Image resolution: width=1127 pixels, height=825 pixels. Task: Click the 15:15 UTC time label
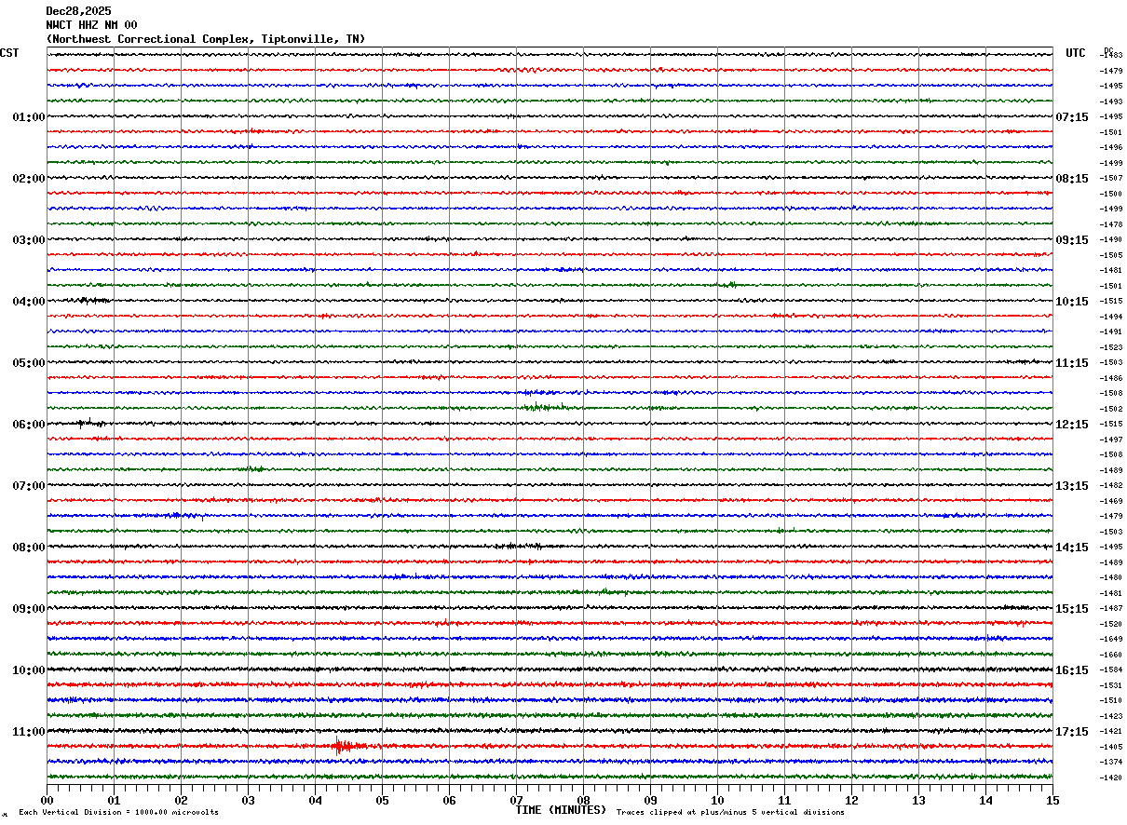coord(1072,609)
